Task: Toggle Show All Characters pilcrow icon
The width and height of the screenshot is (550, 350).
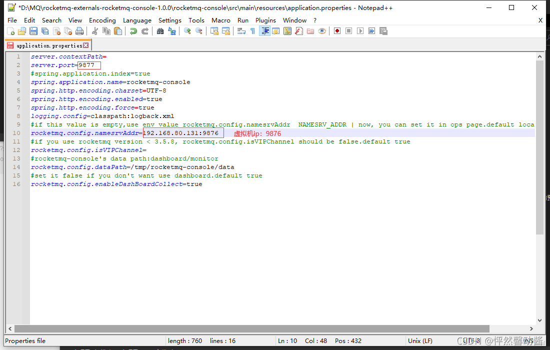Action: click(252, 31)
